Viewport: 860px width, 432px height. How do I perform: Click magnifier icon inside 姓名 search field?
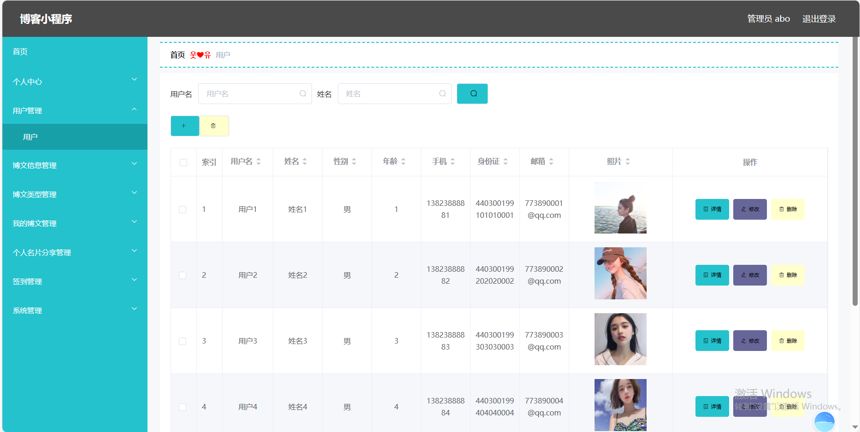tap(442, 93)
